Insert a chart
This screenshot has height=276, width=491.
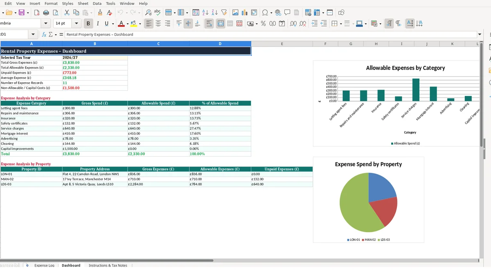click(x=245, y=13)
